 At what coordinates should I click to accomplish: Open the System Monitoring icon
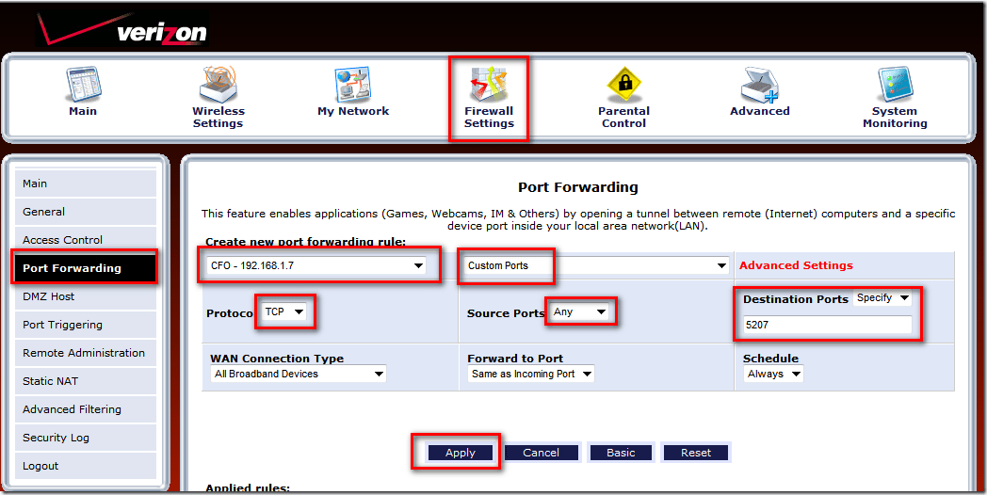(895, 87)
